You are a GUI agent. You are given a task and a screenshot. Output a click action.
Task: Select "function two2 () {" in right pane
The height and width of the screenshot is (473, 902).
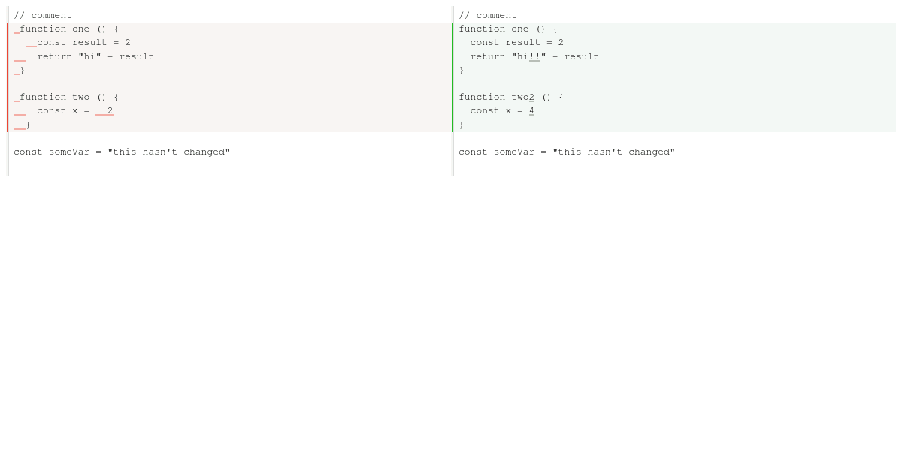click(511, 97)
